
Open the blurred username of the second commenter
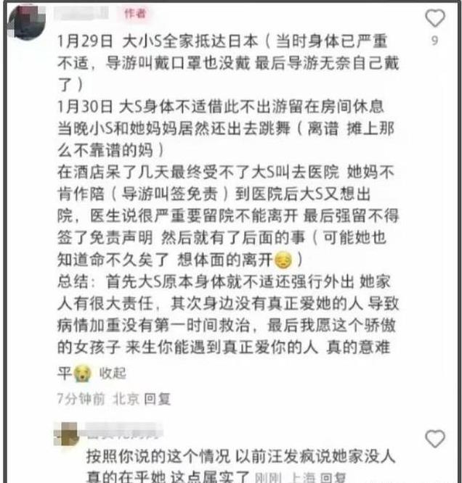(x=123, y=430)
